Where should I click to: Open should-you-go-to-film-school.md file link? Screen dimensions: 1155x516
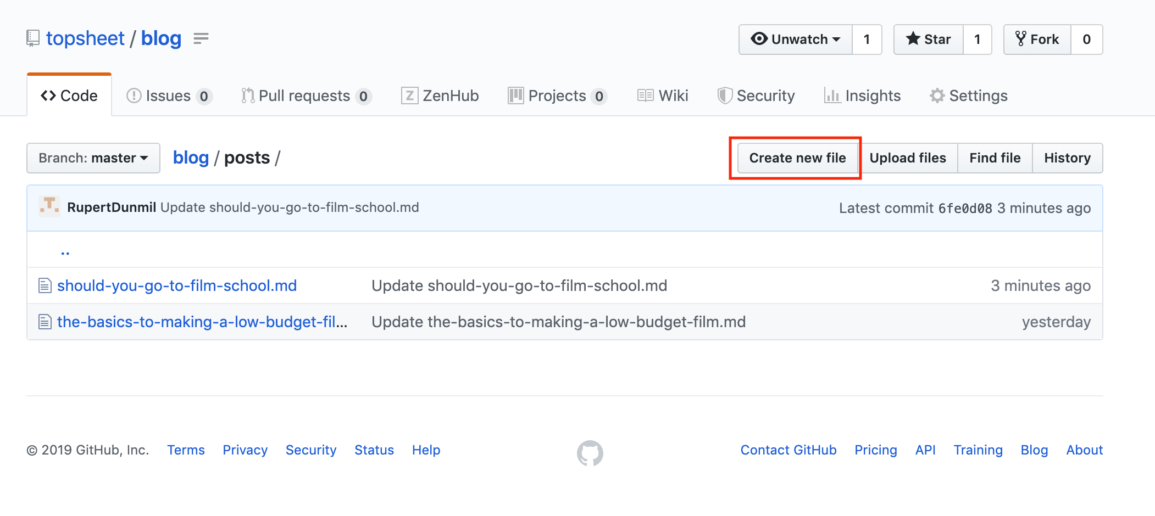click(x=177, y=285)
